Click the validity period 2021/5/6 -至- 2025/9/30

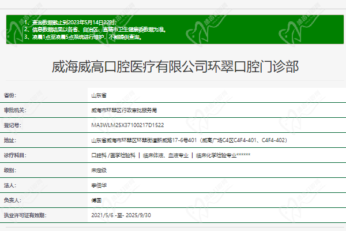[x=121, y=215]
